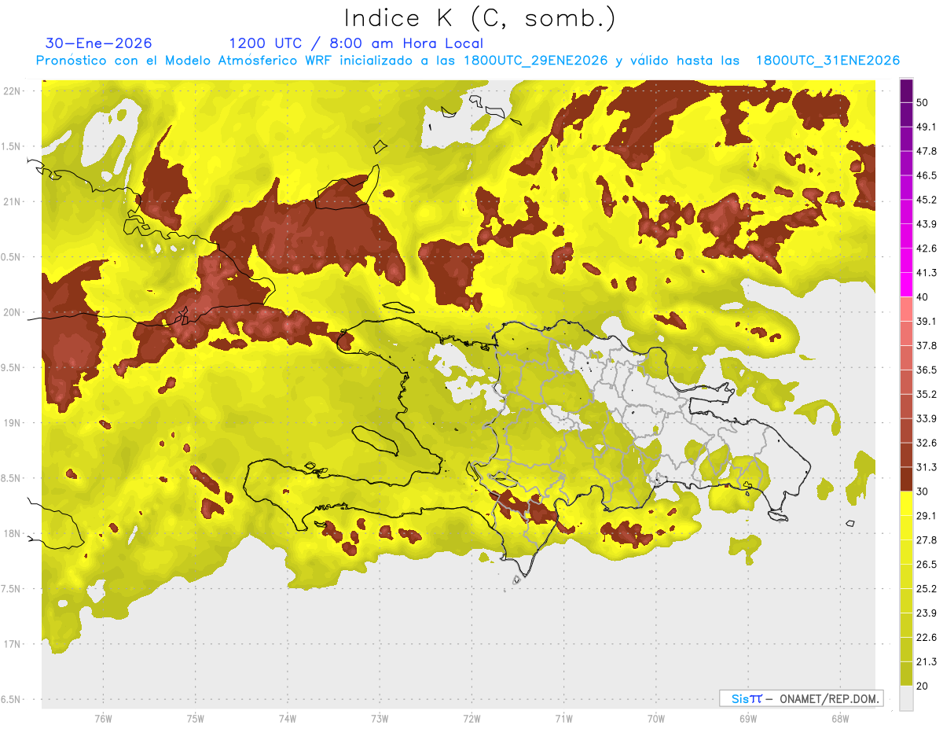This screenshot has width=943, height=729.
Task: Click the colorbar value "20"
Action: coord(923,686)
